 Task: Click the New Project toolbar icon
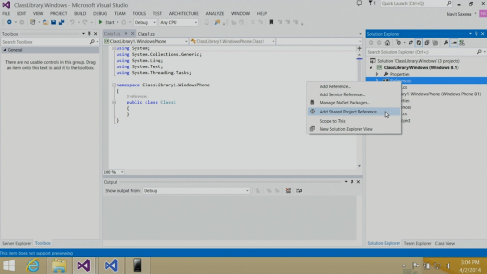pyautogui.click(x=33, y=22)
